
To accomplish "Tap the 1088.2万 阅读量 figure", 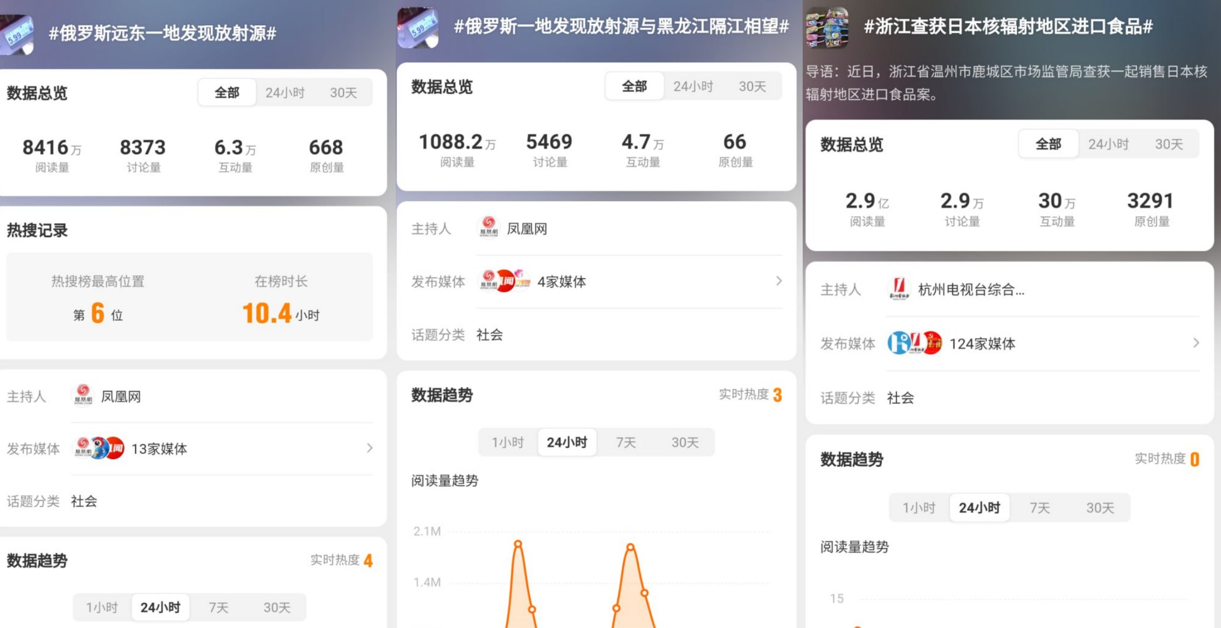I will point(457,142).
